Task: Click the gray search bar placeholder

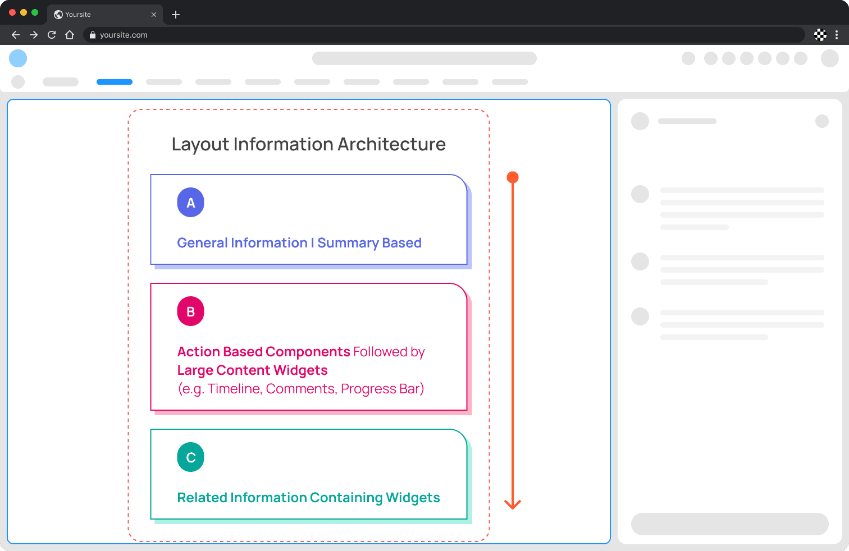Action: [424, 58]
